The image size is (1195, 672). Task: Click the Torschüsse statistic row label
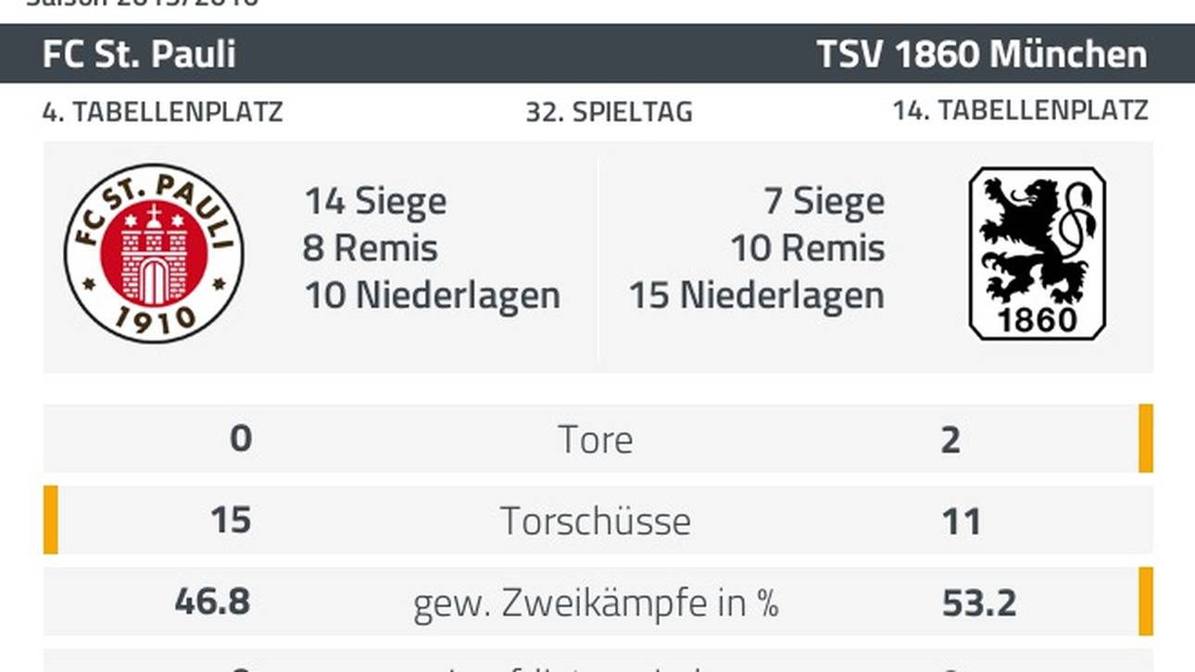(x=596, y=520)
